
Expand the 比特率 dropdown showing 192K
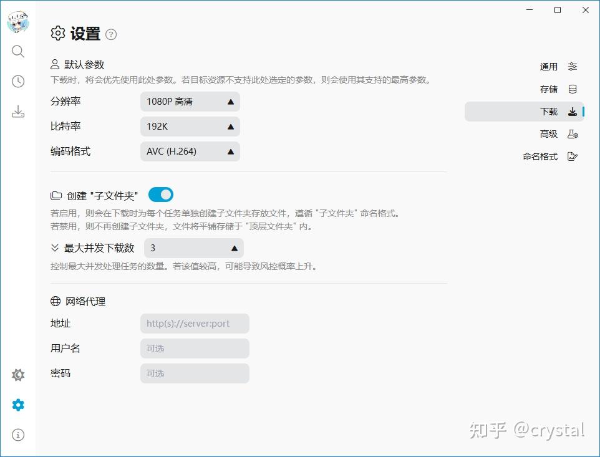(x=190, y=126)
